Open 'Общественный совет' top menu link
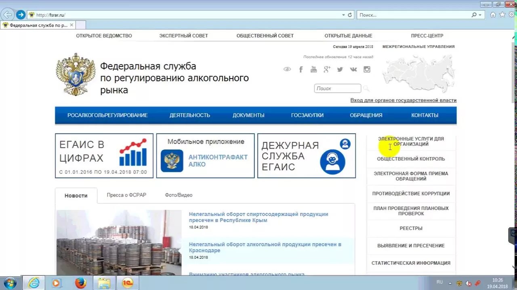517x290 pixels. [265, 36]
